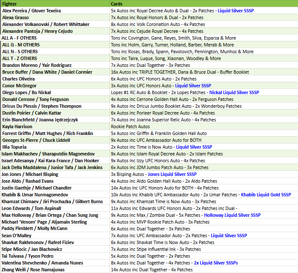
Task: Click the Sean O'Malley fighter cell
Action: pos(17,236)
